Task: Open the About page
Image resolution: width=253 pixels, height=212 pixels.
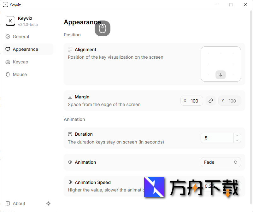Action: click(19, 203)
